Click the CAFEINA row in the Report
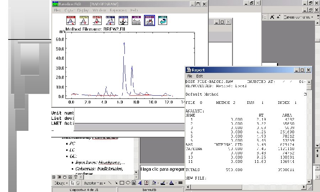The height and width of the screenshot is (192, 320). tap(240, 149)
